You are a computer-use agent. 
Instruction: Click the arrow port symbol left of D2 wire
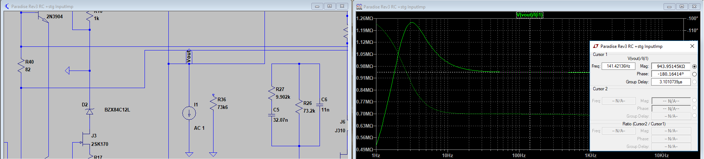(x=68, y=71)
